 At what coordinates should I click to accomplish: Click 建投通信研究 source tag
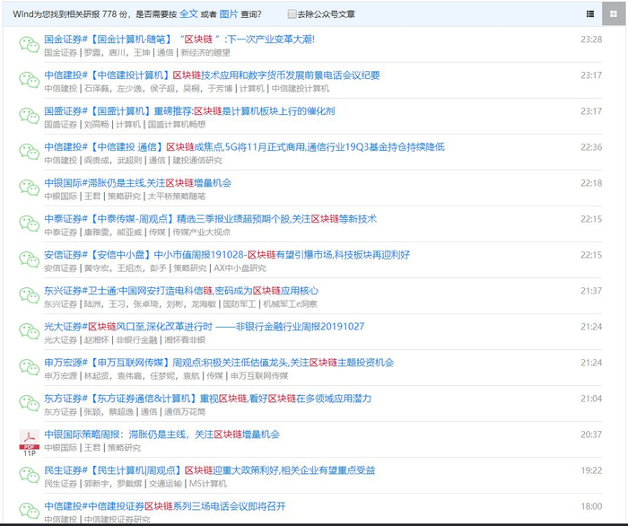197,161
